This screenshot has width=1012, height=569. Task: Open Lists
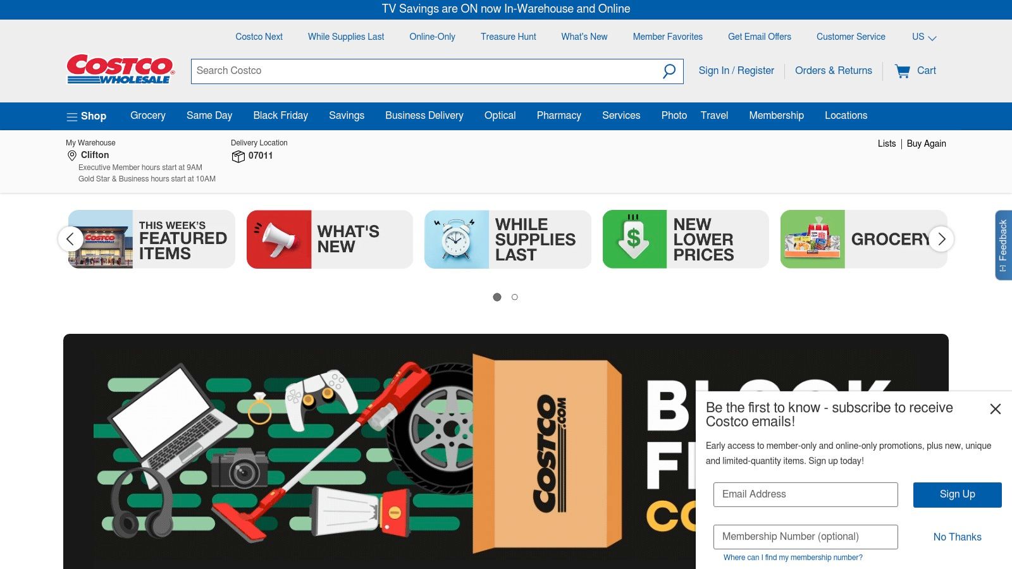coord(887,144)
